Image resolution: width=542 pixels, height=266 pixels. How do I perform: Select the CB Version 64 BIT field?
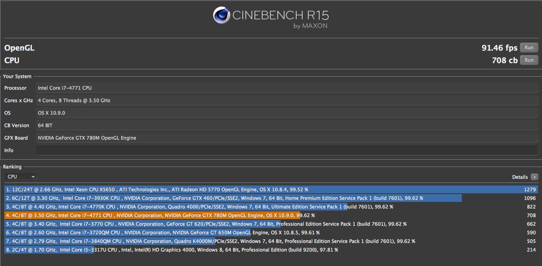tap(287, 125)
